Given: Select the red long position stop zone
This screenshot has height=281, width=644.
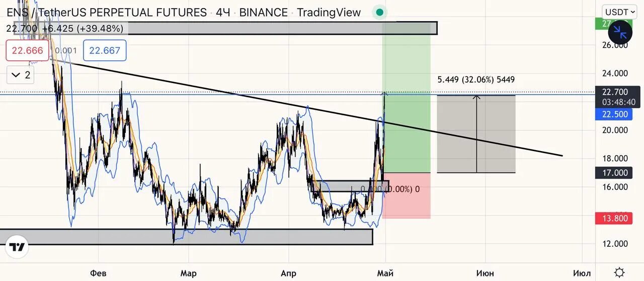Looking at the screenshot, I should 407,195.
